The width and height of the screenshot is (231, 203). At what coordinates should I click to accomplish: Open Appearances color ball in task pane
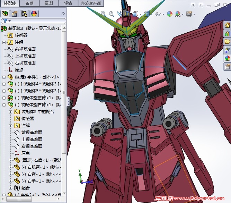[x=227, y=58]
